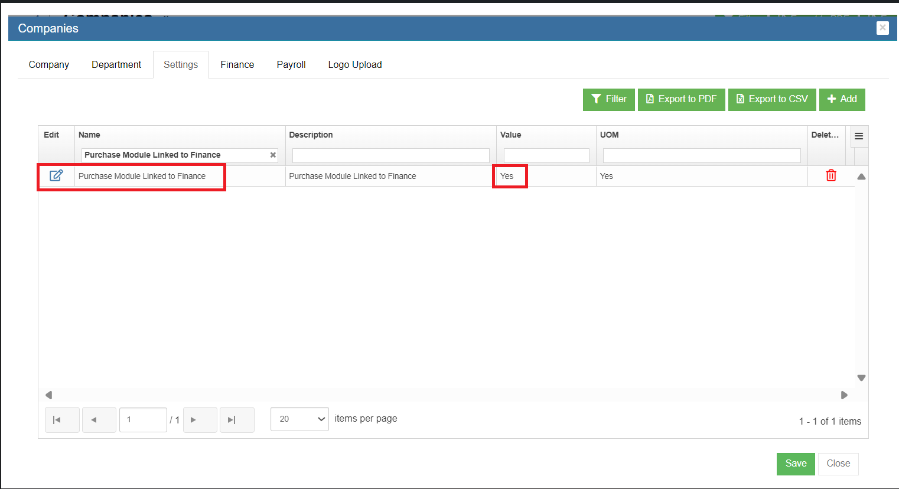Close the Companies dialog with the X
899x489 pixels.
coord(882,28)
